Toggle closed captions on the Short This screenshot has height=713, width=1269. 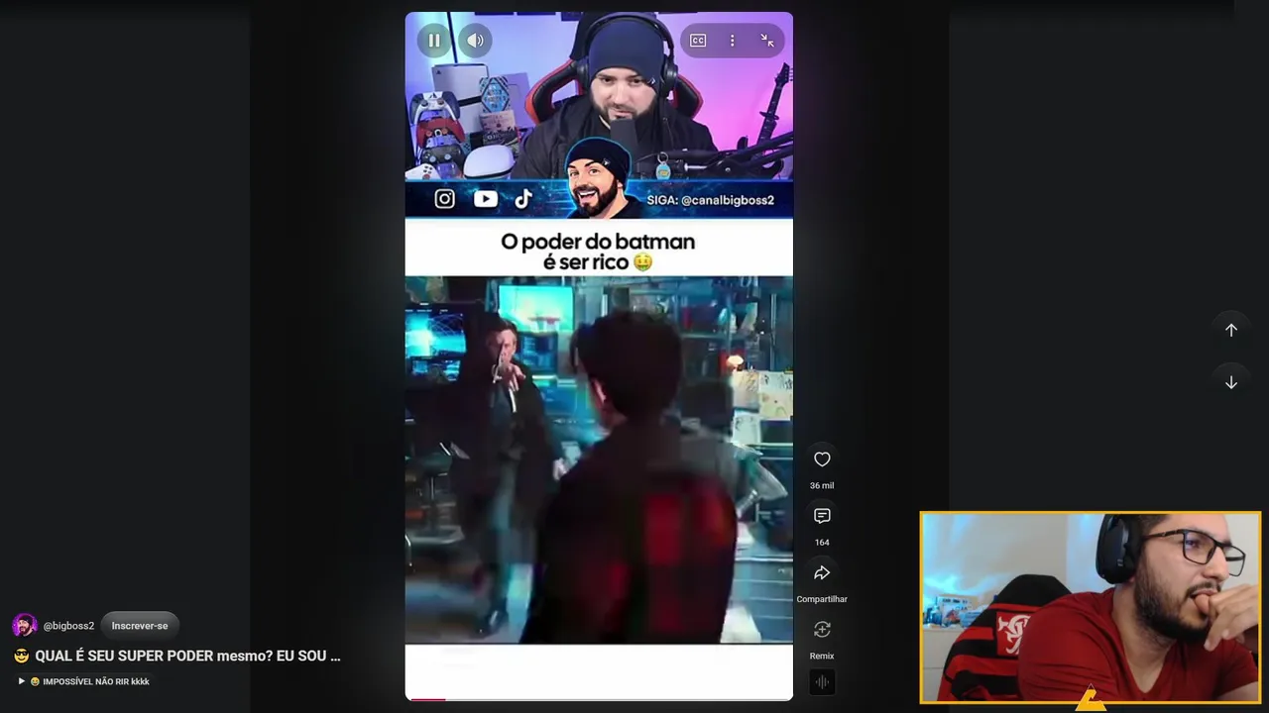pos(698,41)
